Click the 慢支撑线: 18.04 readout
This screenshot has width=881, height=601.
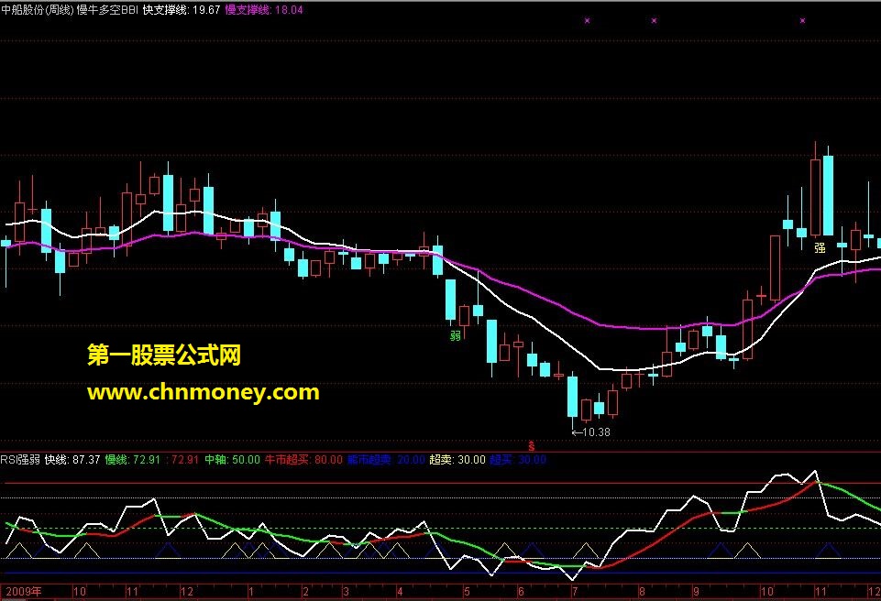264,9
